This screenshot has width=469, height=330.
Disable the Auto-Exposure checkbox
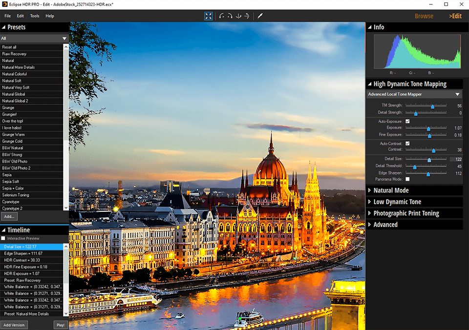click(407, 121)
